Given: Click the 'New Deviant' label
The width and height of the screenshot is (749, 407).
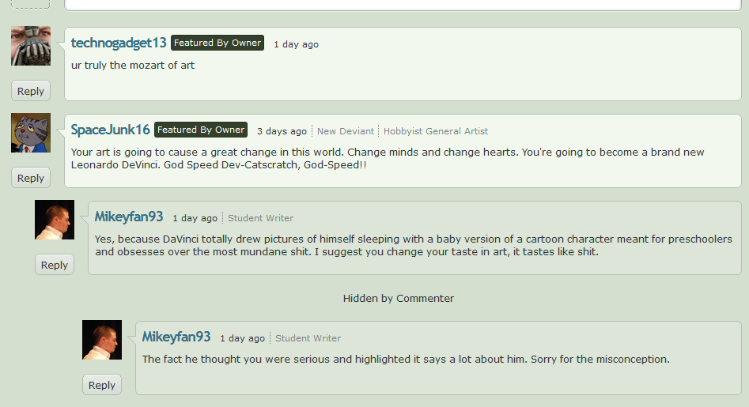Looking at the screenshot, I should (x=346, y=131).
